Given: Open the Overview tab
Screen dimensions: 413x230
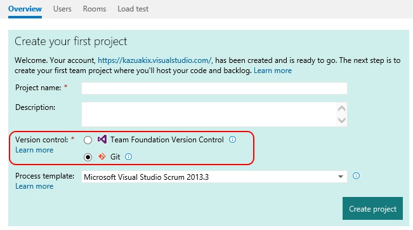Looking at the screenshot, I should 25,9.
